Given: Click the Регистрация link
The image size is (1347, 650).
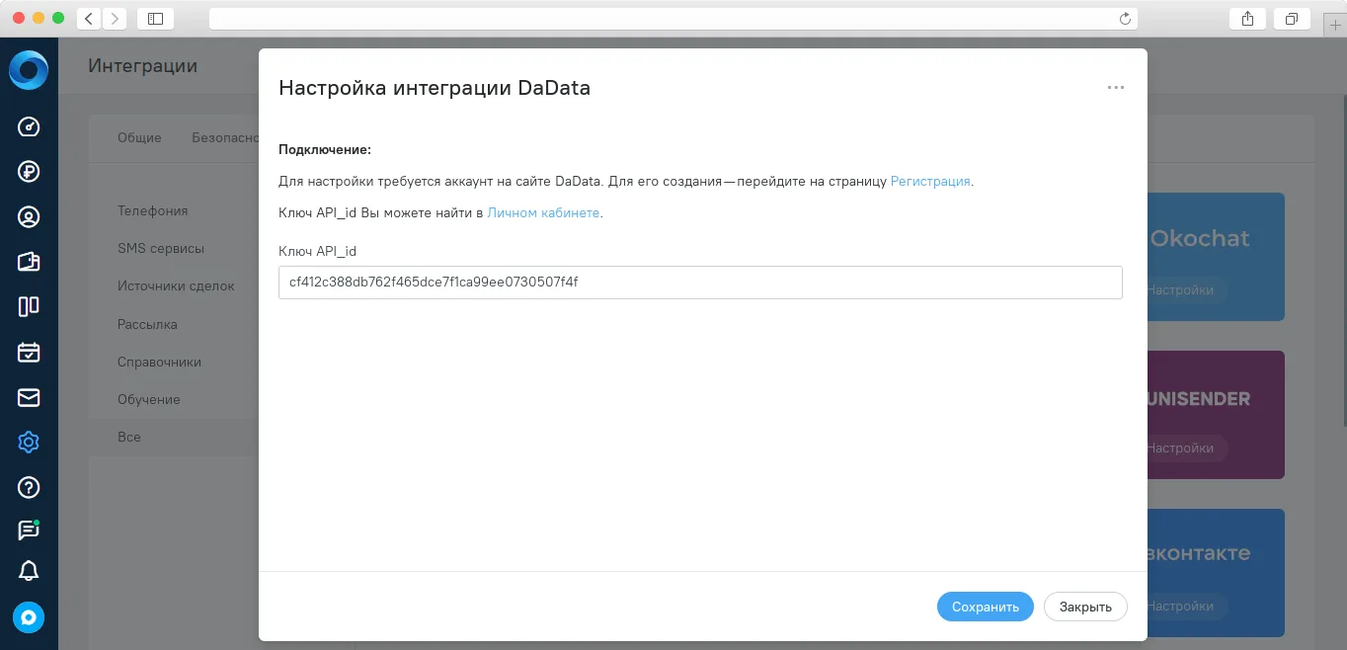Looking at the screenshot, I should point(930,182).
